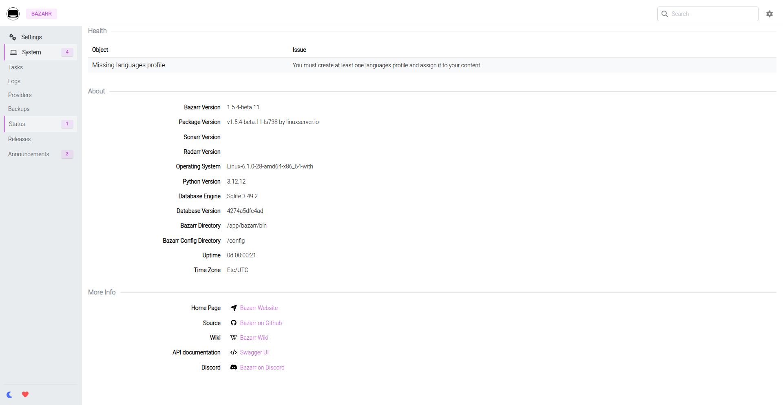Toggle dark mode with the moon icon
Viewport: 783px width, 405px height.
(x=9, y=394)
